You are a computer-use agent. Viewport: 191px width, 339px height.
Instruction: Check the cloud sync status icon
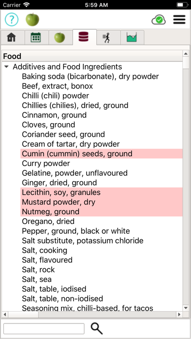(x=158, y=20)
